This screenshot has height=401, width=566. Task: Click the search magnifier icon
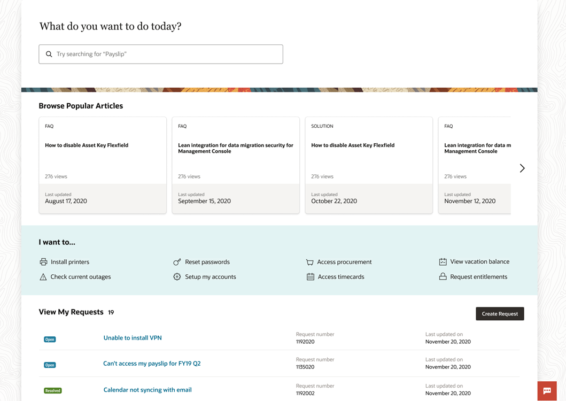[49, 54]
